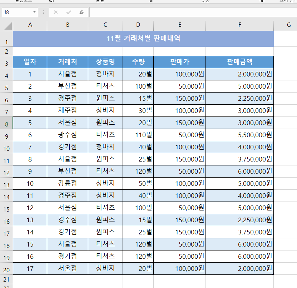Select column D header

[x=138, y=25]
